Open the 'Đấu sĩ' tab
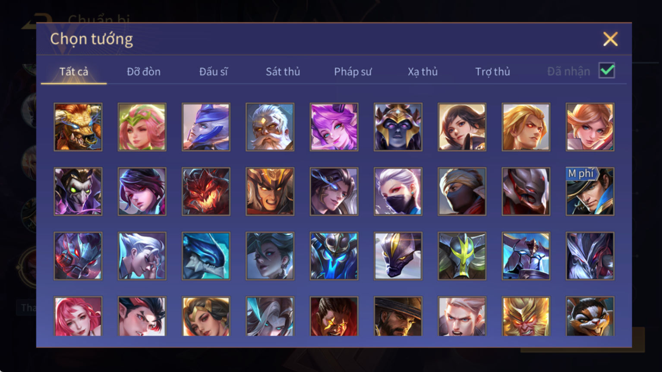Image resolution: width=662 pixels, height=372 pixels. 213,72
